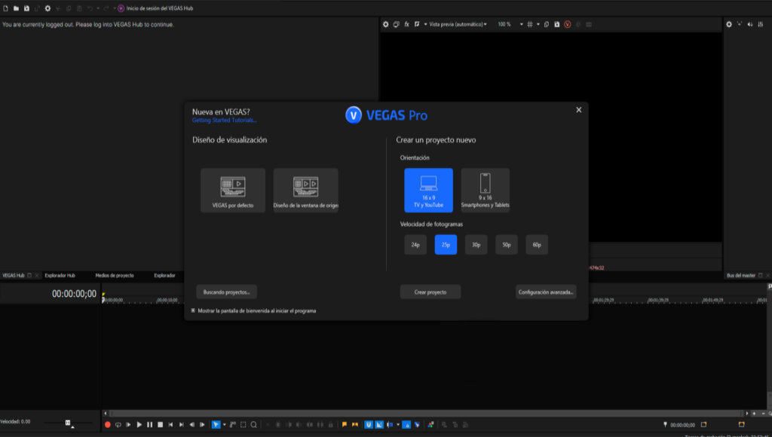Viewport: 772px width, 437px height.
Task: Create a new empty project from toolbar
Action: click(x=5, y=8)
